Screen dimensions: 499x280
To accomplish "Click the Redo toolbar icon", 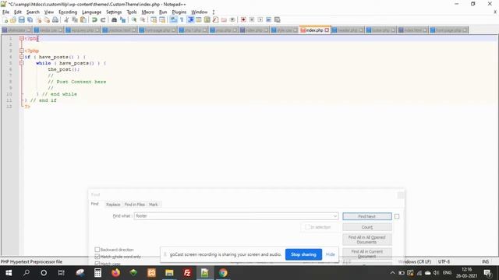I will click(103, 20).
